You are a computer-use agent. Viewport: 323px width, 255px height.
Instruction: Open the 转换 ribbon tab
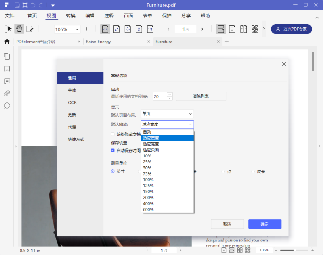[71, 16]
